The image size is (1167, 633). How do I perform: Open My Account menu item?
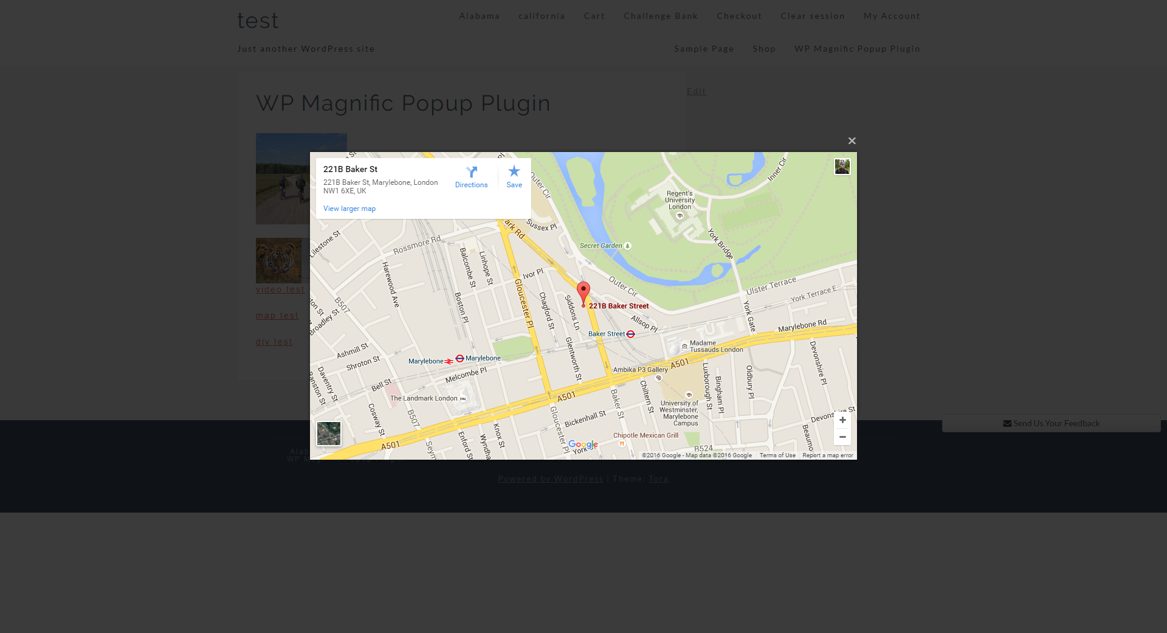(892, 16)
